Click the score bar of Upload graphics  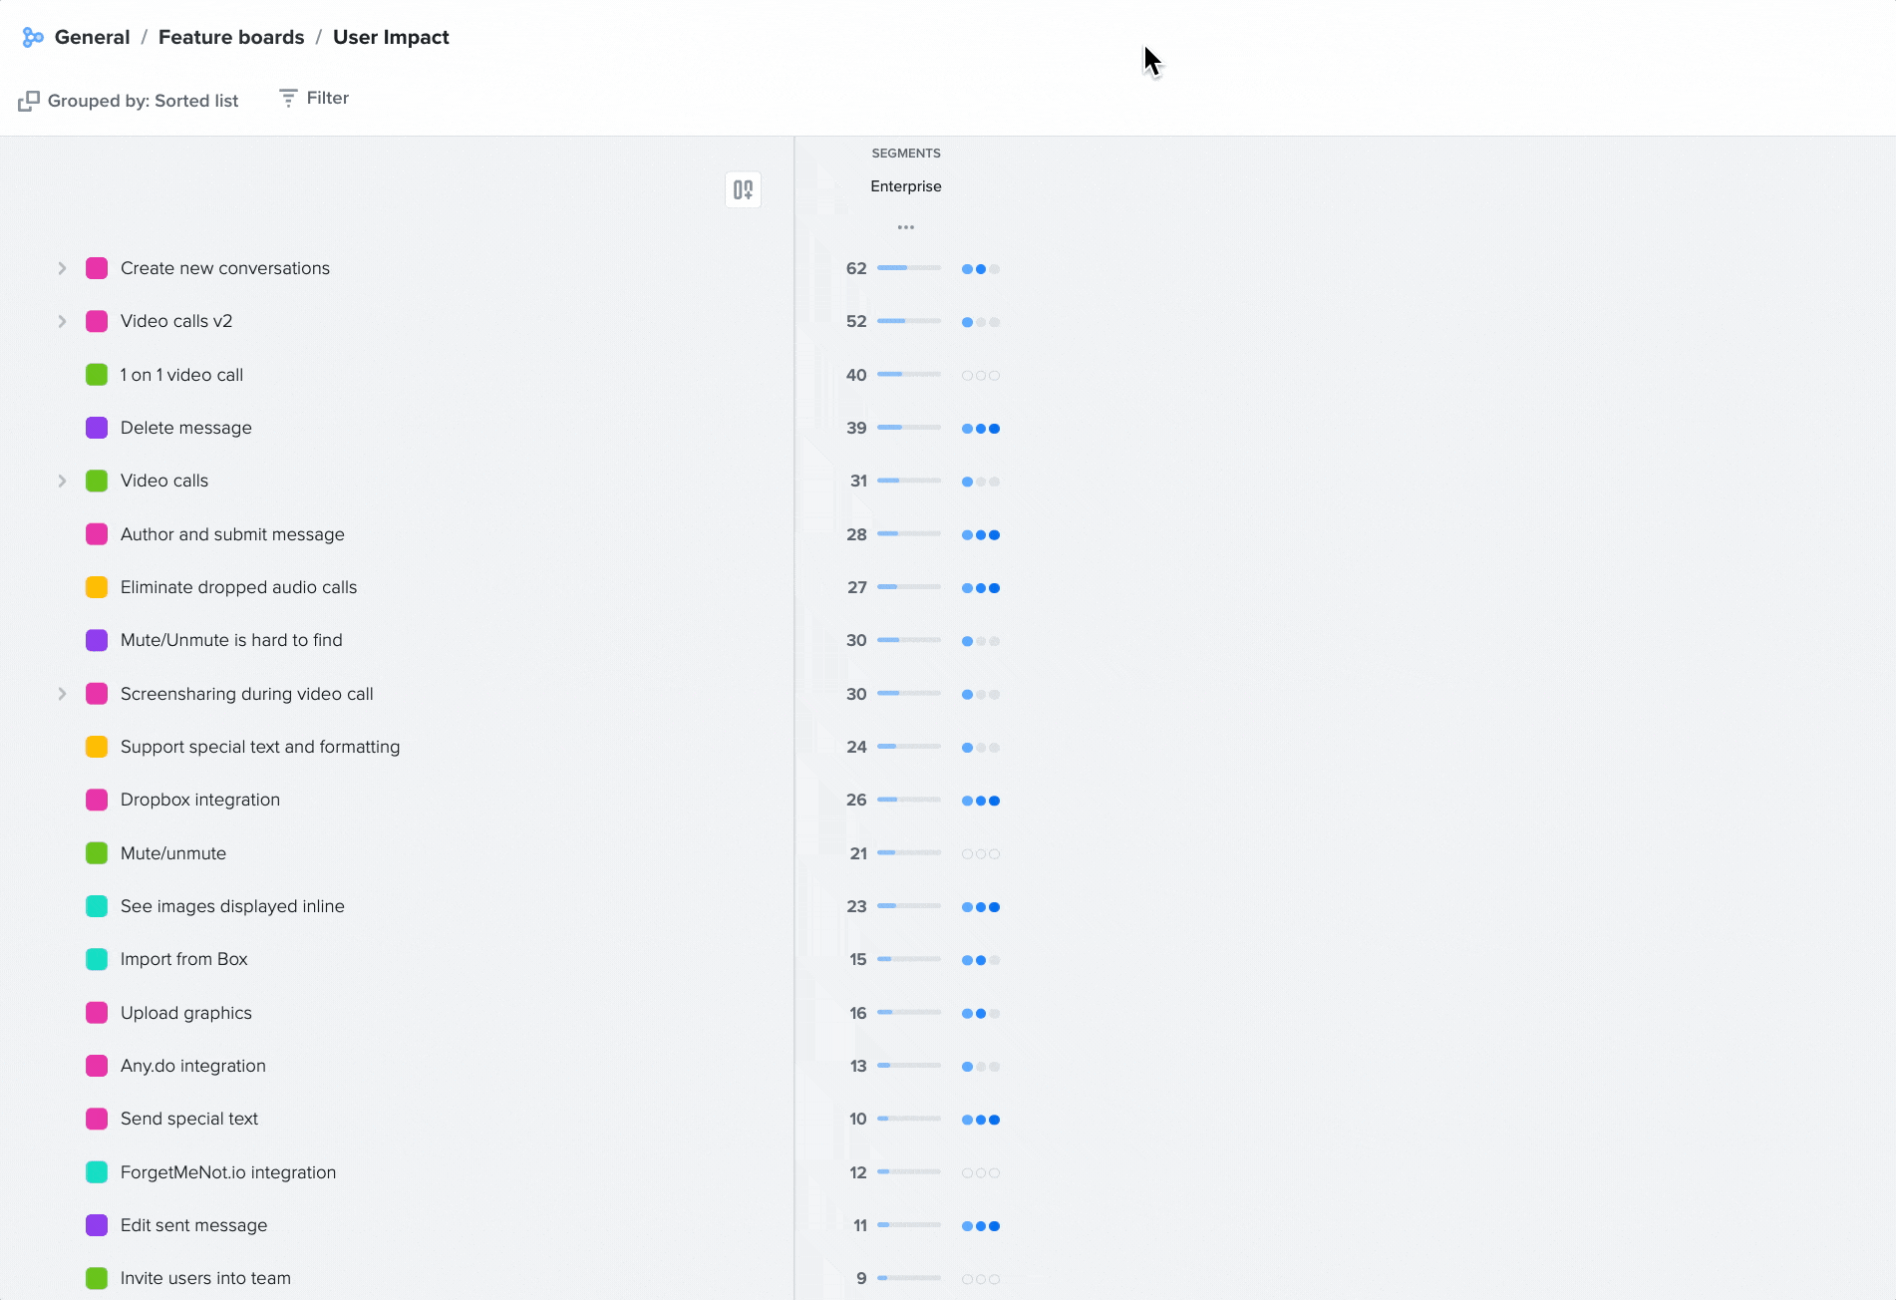click(909, 1012)
